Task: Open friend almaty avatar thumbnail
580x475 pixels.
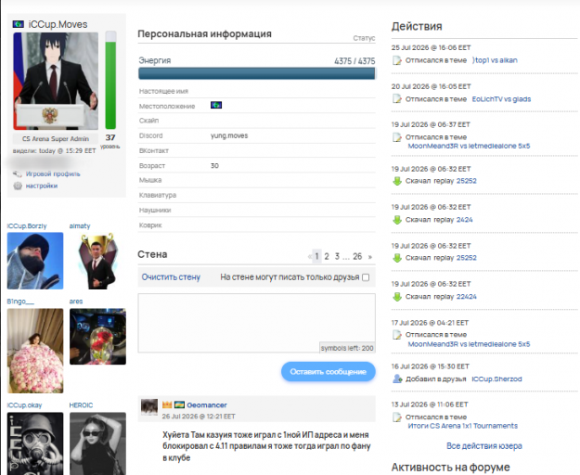Action: (x=97, y=261)
